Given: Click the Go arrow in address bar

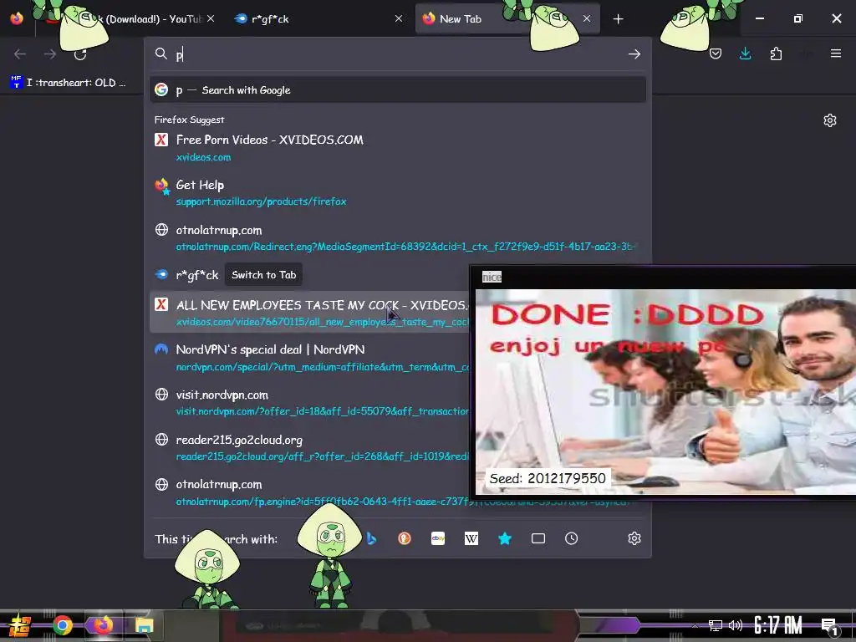Looking at the screenshot, I should (634, 54).
